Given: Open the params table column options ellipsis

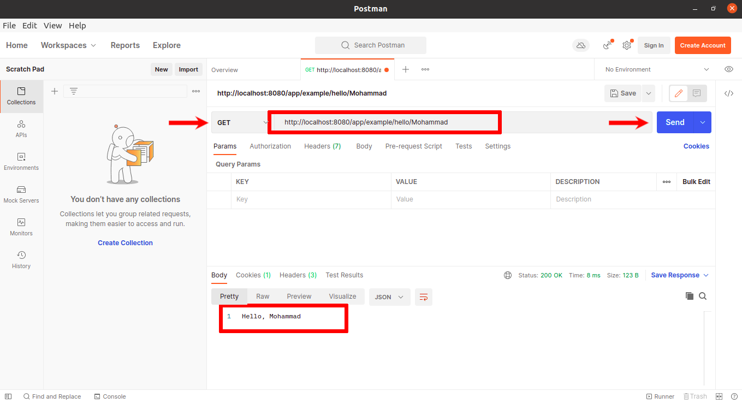Looking at the screenshot, I should coord(667,182).
